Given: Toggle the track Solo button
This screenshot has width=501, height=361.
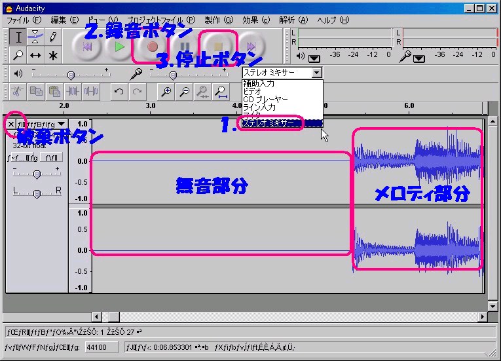Looking at the screenshot, I should coord(51,158).
